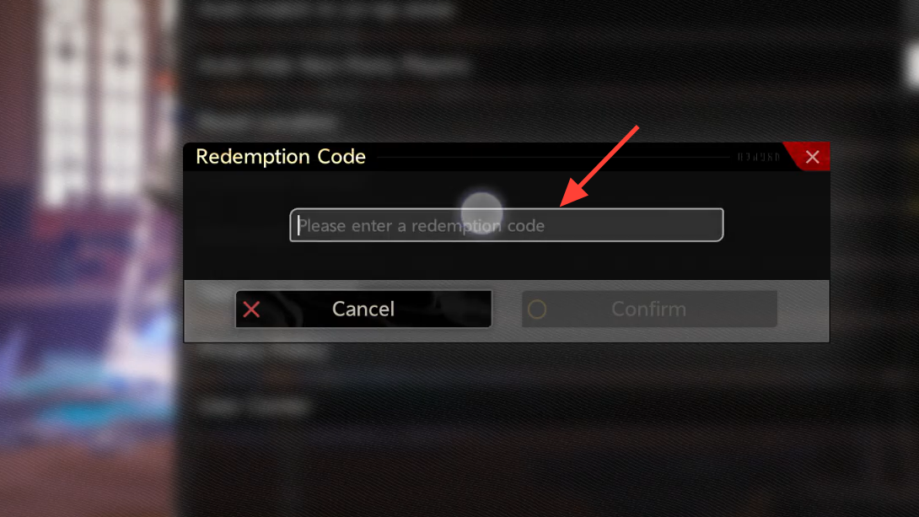Screen dimensions: 919x517
Task: Select the topmost blurred background menu entry
Action: [x=326, y=9]
